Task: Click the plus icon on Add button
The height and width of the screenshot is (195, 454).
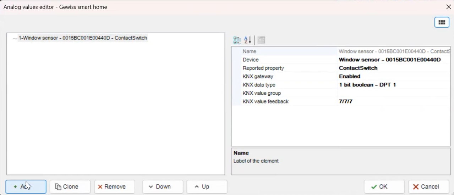Action: tap(15, 187)
